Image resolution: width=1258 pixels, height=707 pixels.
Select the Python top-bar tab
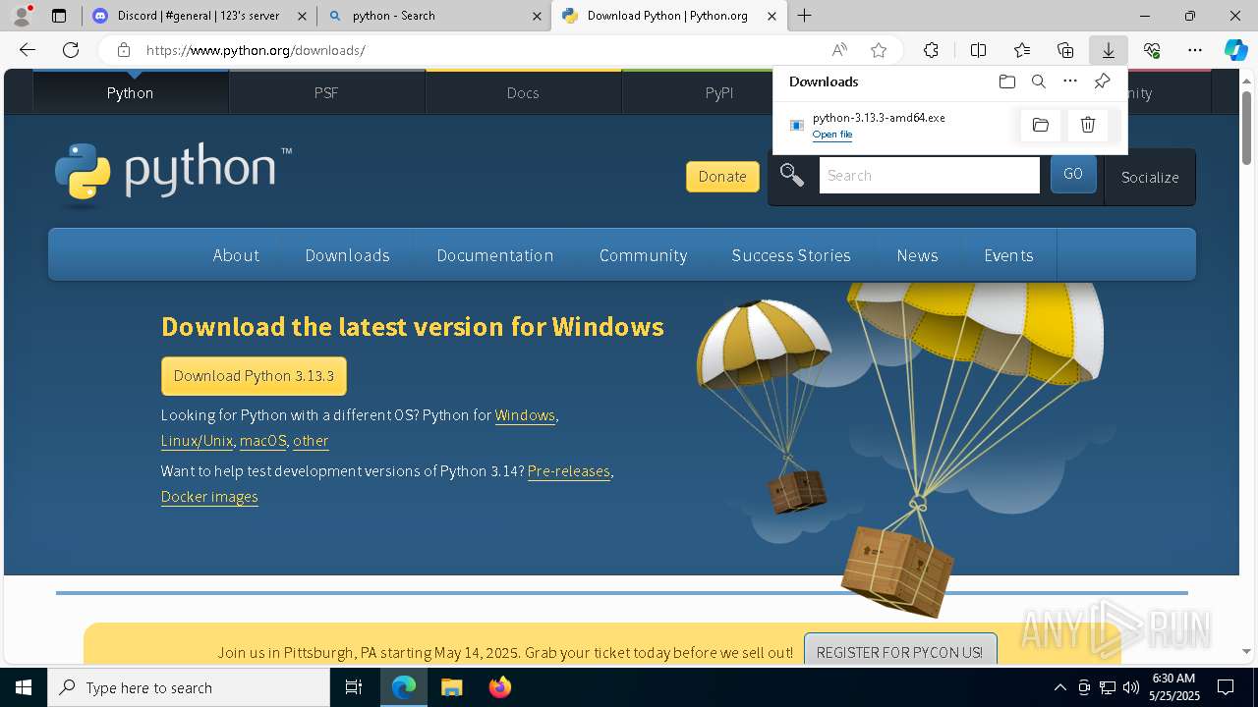click(x=131, y=92)
